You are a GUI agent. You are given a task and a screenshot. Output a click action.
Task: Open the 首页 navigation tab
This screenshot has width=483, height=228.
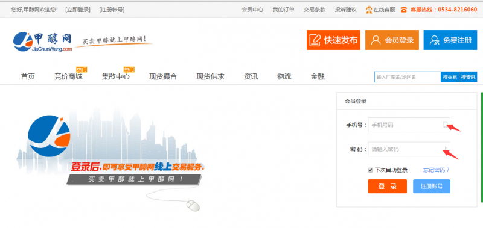coord(28,77)
